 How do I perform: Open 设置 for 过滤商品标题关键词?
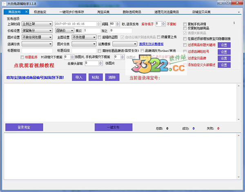tap(224, 45)
